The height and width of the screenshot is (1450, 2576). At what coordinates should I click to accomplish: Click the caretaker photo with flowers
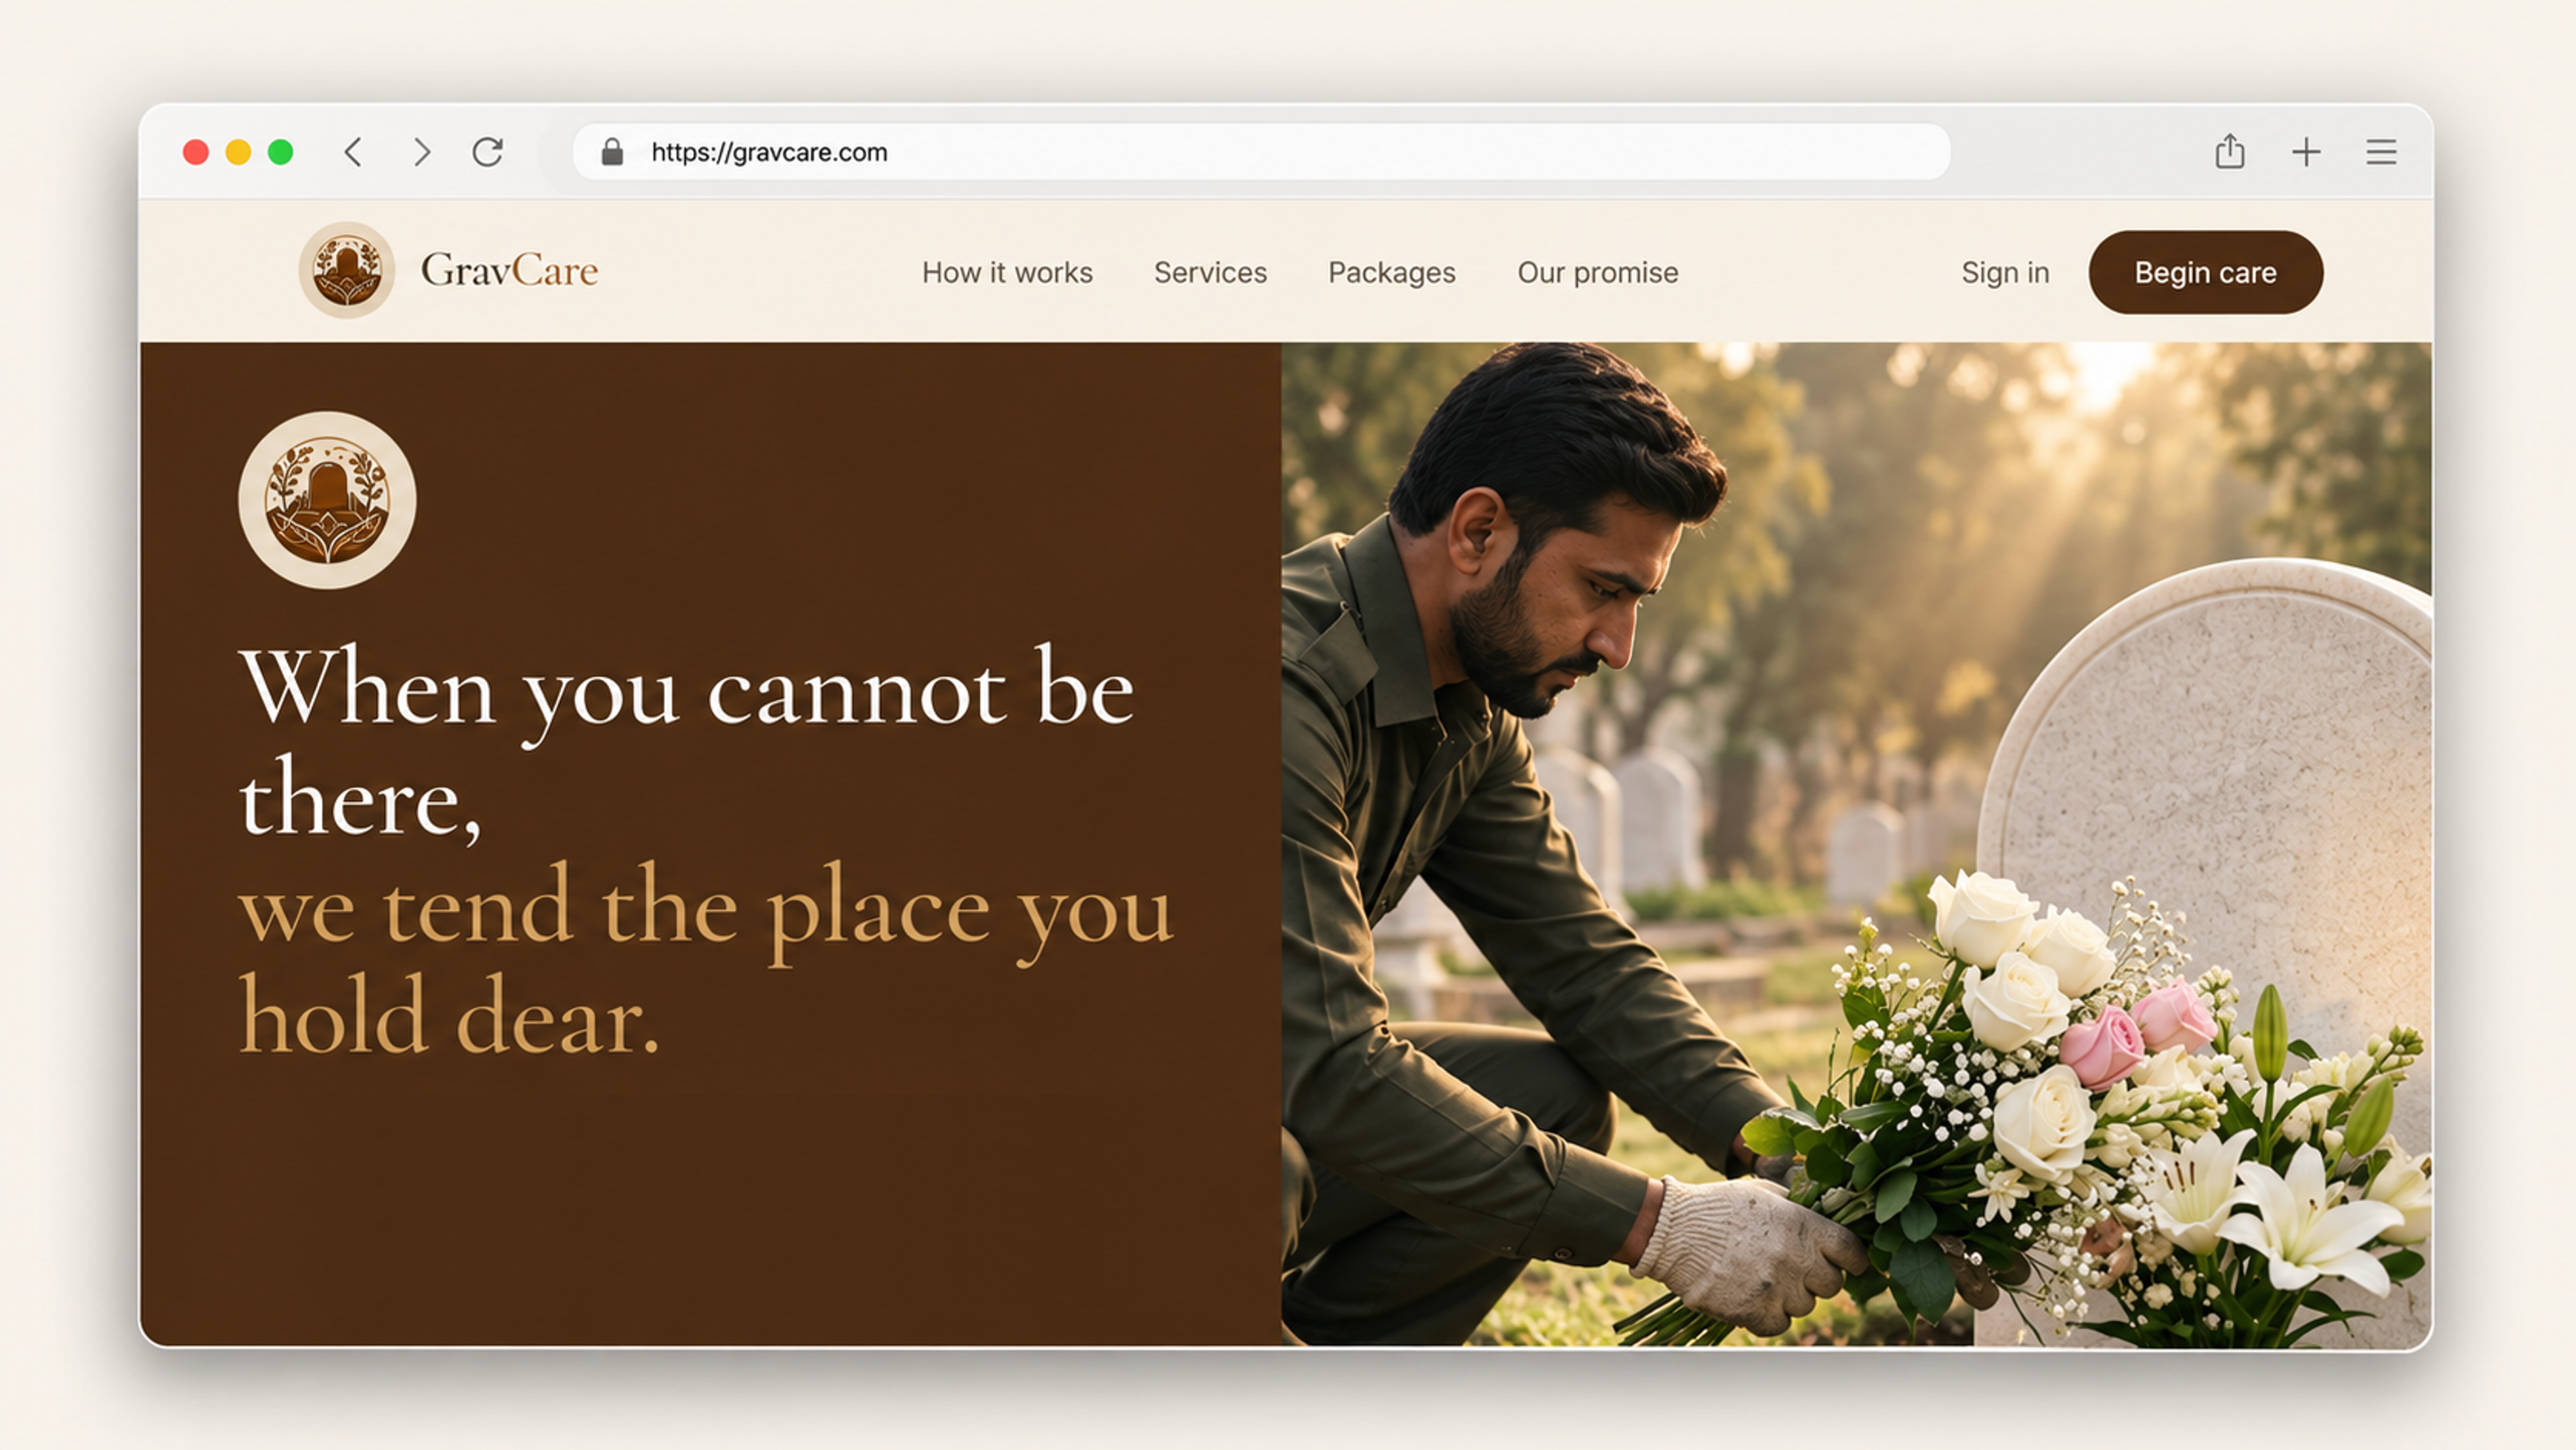(x=1856, y=844)
